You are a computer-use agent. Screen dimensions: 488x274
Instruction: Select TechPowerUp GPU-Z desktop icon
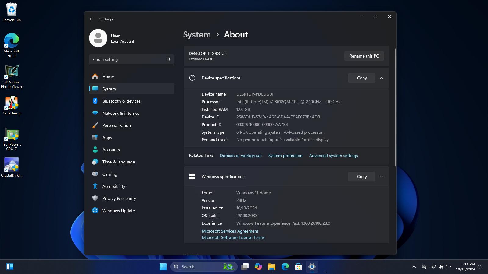12,139
